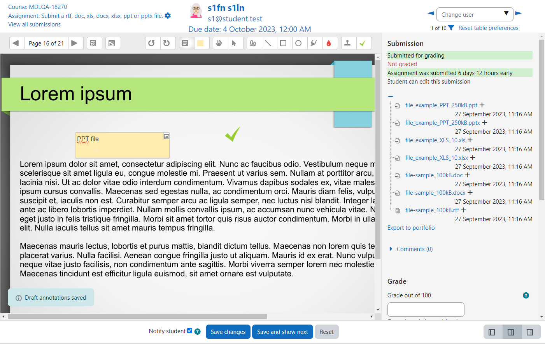545x344 pixels.
Task: Select the green checkmark stamp on the slide
Action: click(232, 134)
